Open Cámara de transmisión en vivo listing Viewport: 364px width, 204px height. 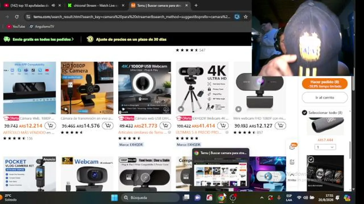(x=87, y=118)
